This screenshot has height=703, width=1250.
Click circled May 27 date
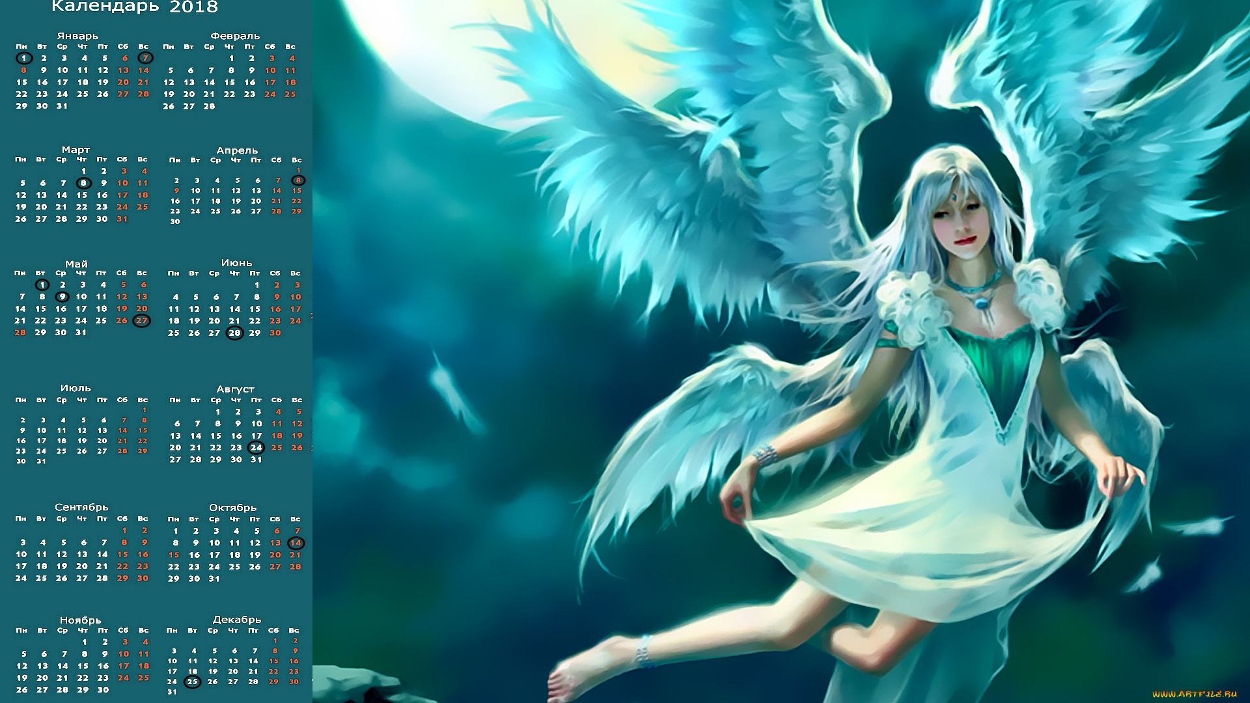point(141,320)
